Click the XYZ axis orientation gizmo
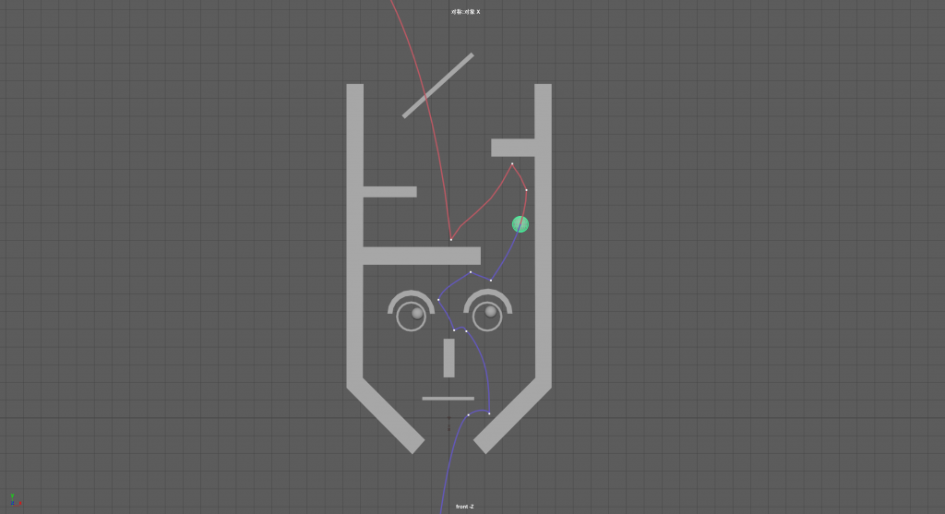 pos(15,499)
